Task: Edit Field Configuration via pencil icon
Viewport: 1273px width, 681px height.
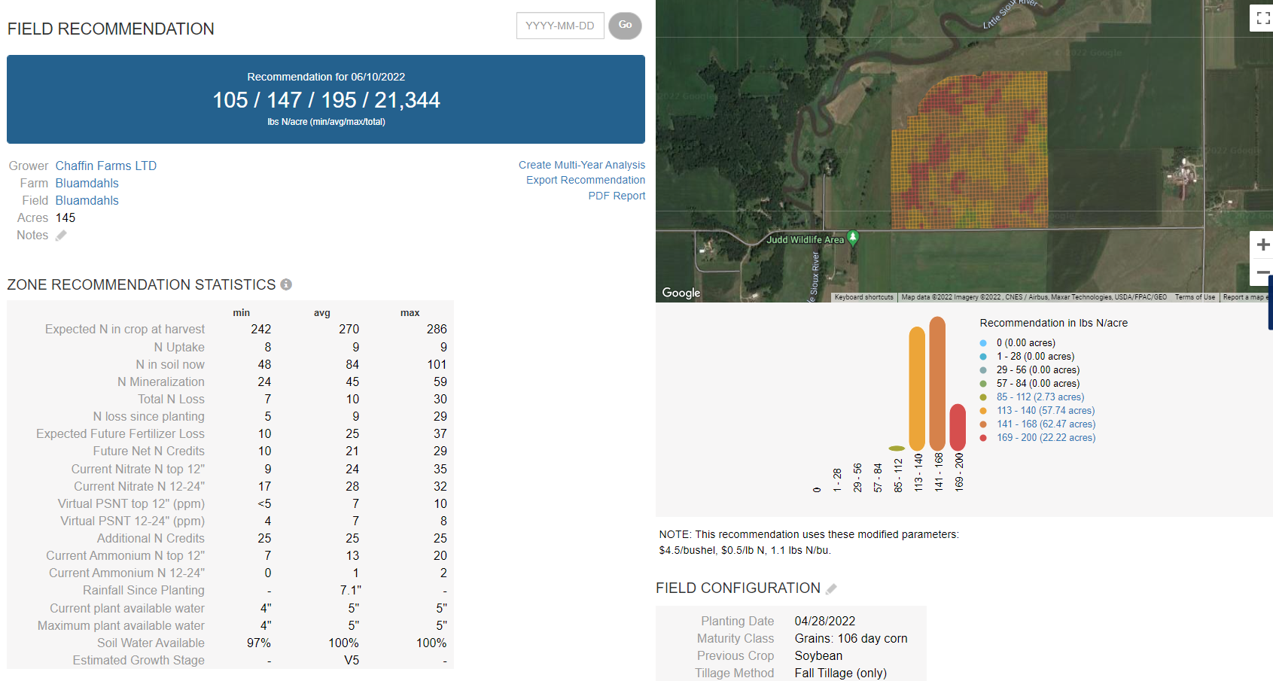Action: pyautogui.click(x=831, y=588)
